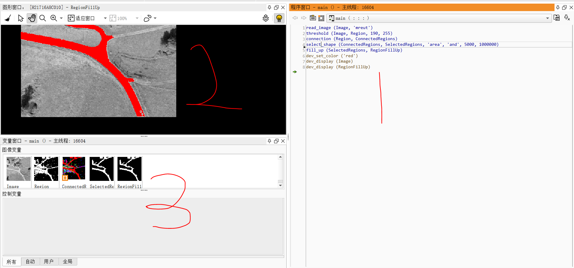The image size is (574, 268).
Task: Go forward with the program window right arrow
Action: point(304,18)
